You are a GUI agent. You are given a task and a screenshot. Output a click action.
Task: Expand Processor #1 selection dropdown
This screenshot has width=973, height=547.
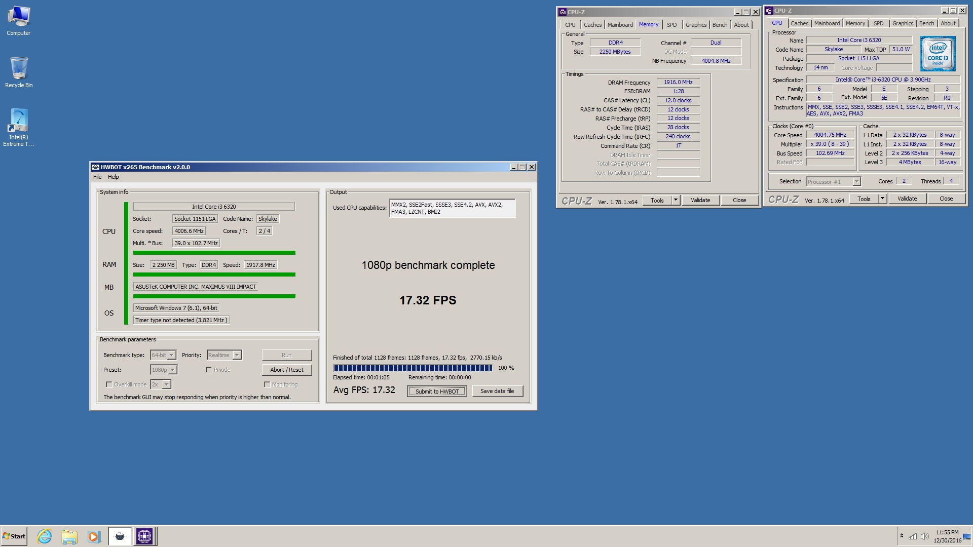point(856,181)
